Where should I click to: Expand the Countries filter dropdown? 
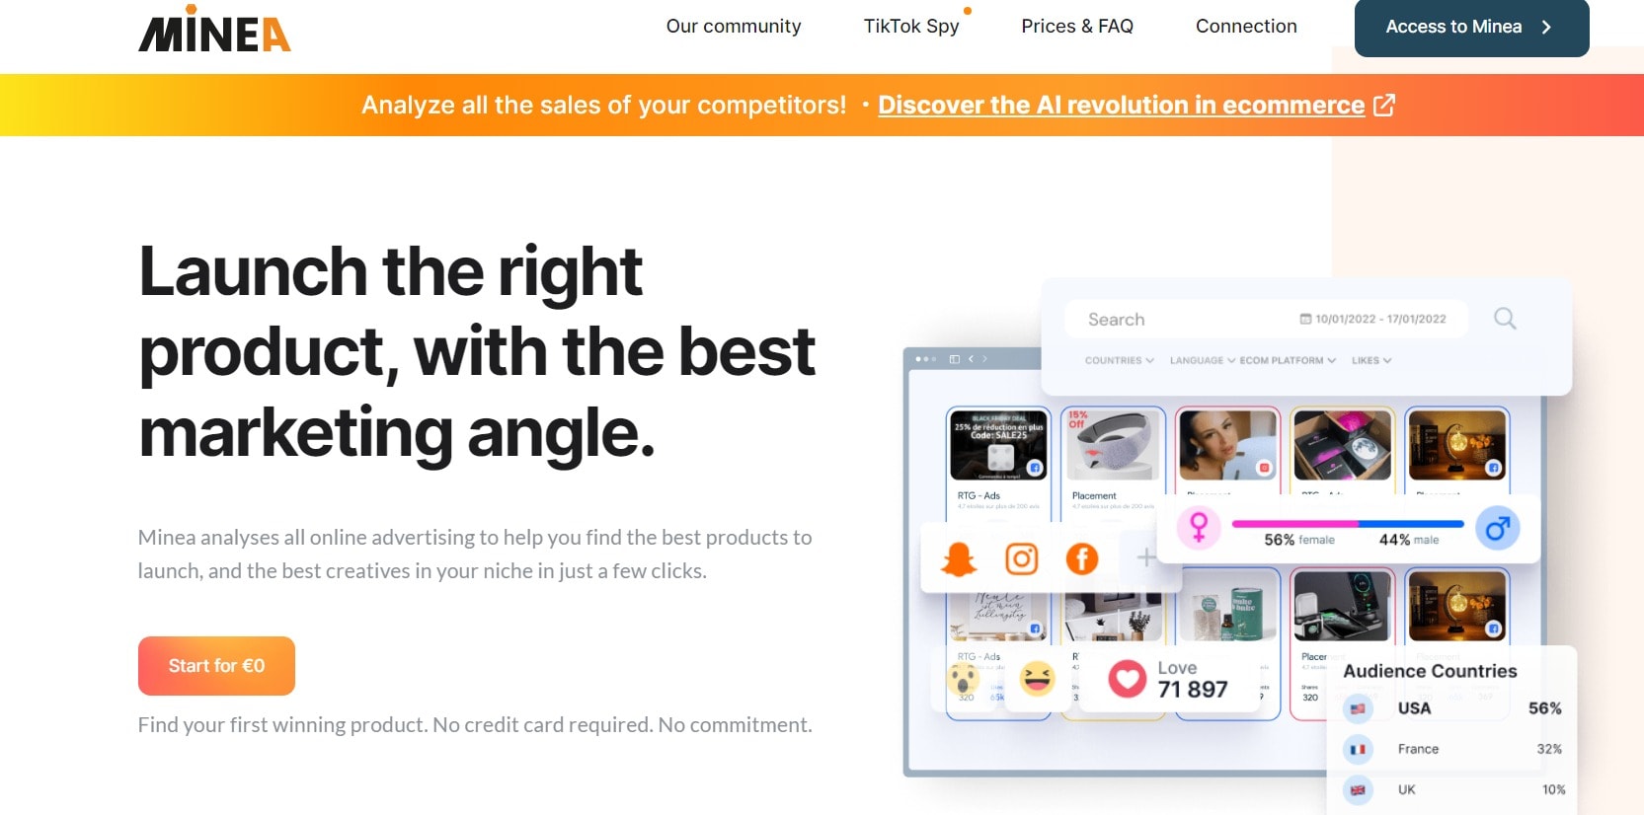tap(1119, 360)
